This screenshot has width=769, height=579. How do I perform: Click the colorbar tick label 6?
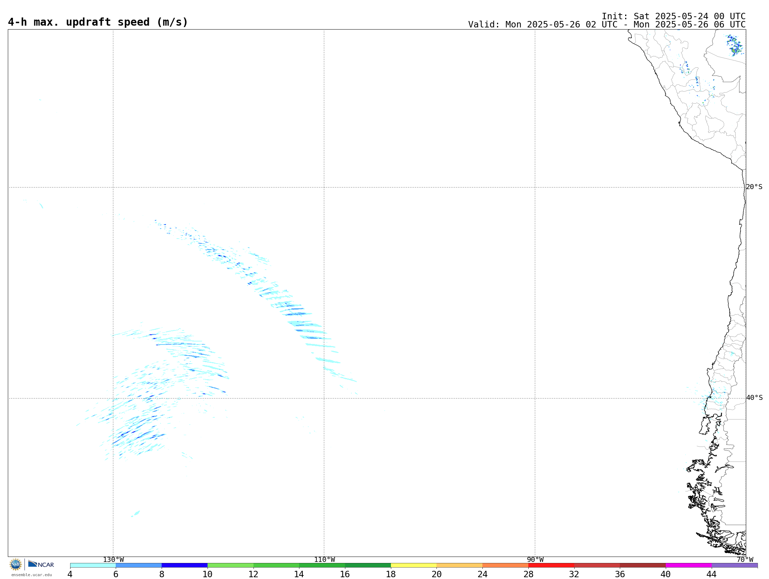point(116,574)
